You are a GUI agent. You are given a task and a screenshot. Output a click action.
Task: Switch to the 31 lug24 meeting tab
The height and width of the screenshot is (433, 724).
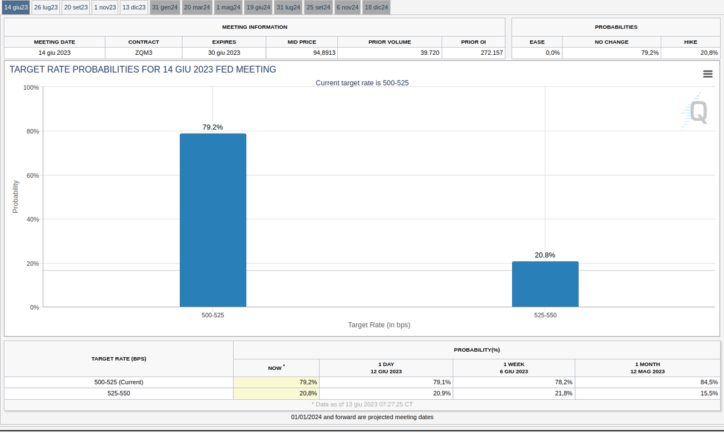(288, 7)
